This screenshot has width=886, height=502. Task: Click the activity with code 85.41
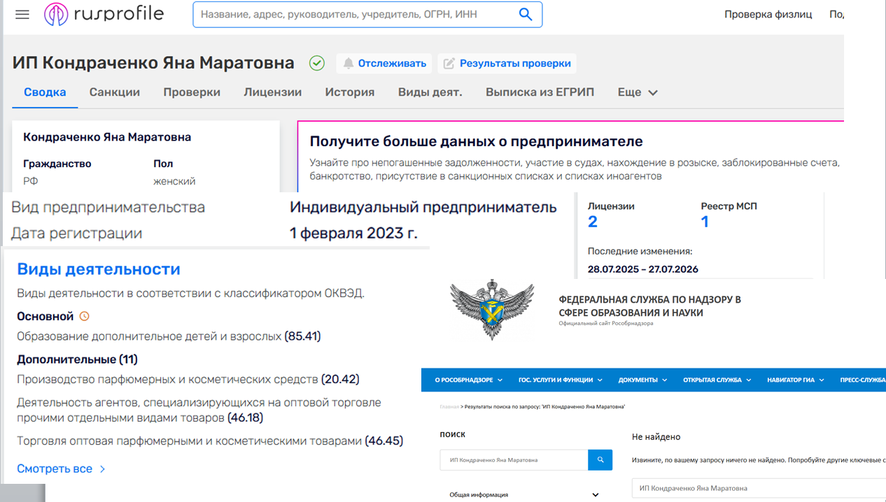(x=169, y=336)
